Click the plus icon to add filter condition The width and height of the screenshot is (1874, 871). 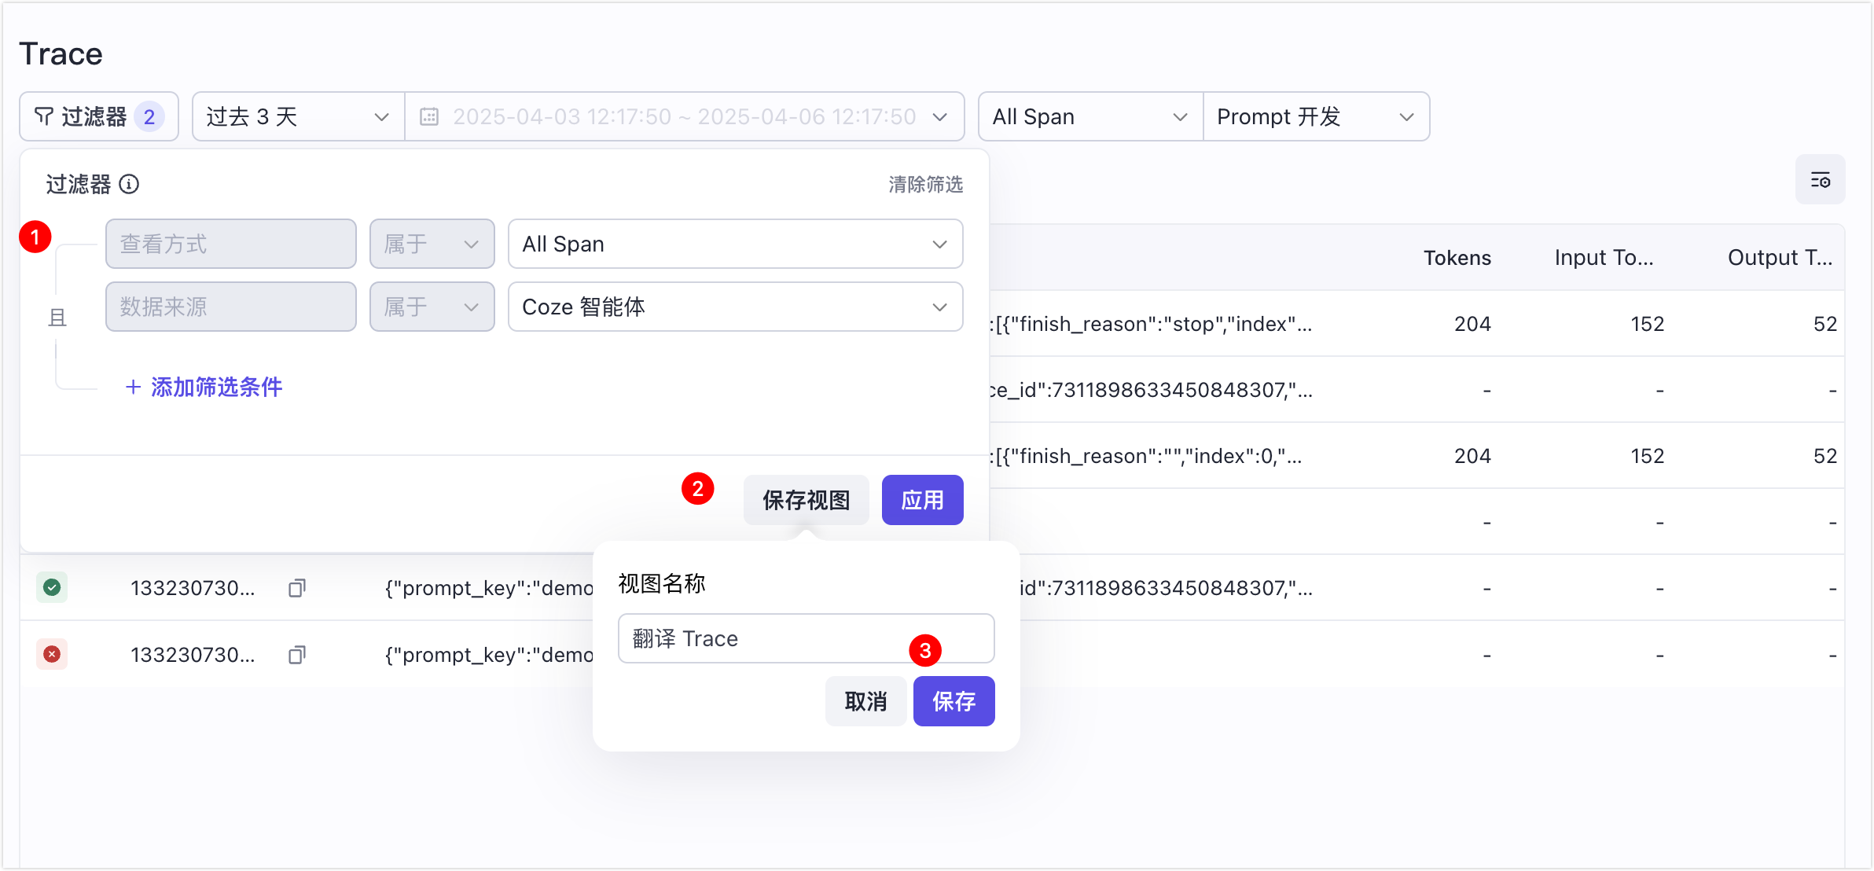tap(133, 387)
